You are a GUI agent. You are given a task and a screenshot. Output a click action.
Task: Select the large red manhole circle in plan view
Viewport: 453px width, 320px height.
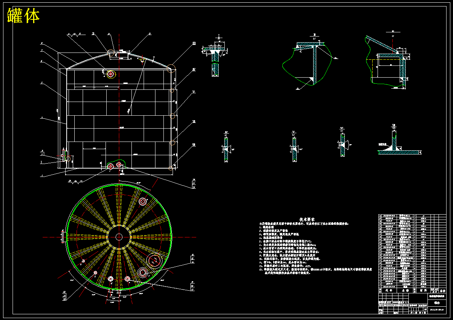point(154,260)
